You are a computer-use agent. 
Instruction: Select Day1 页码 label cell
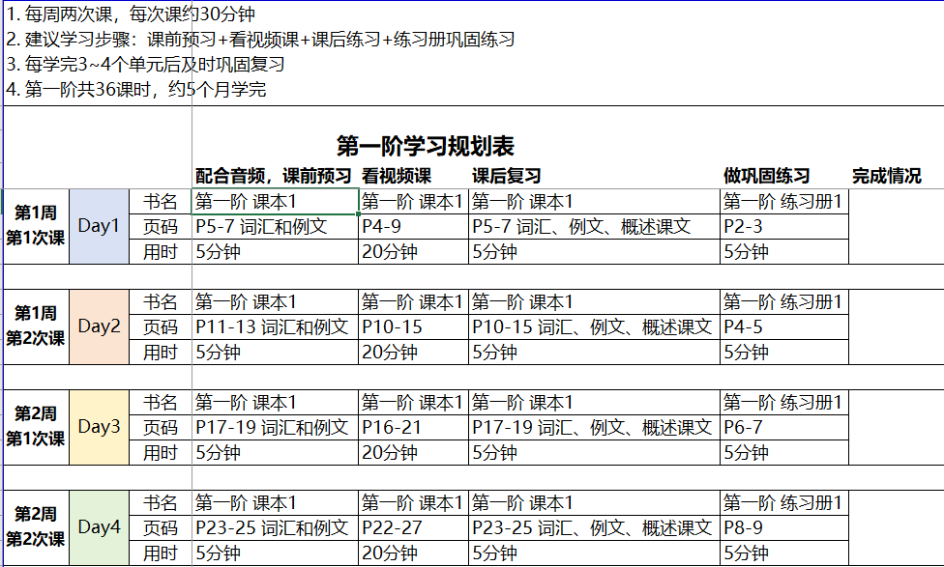(161, 227)
